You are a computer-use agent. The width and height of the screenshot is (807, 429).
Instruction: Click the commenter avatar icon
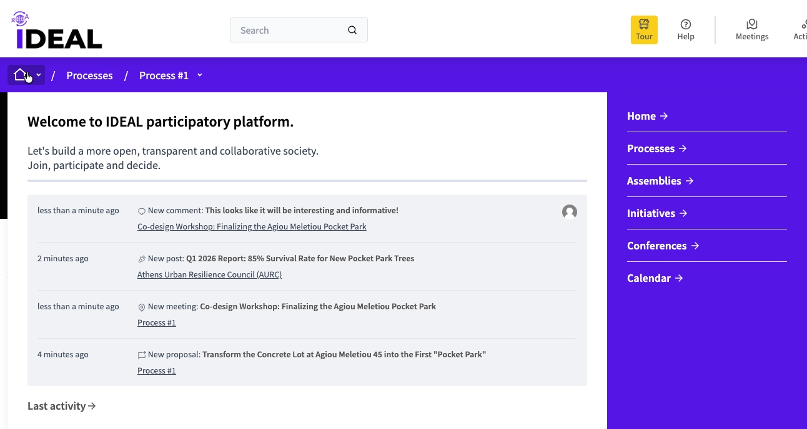pos(569,212)
